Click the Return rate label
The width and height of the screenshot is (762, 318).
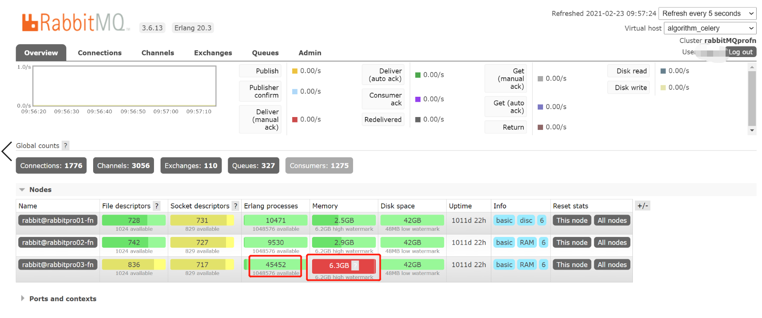pos(506,127)
